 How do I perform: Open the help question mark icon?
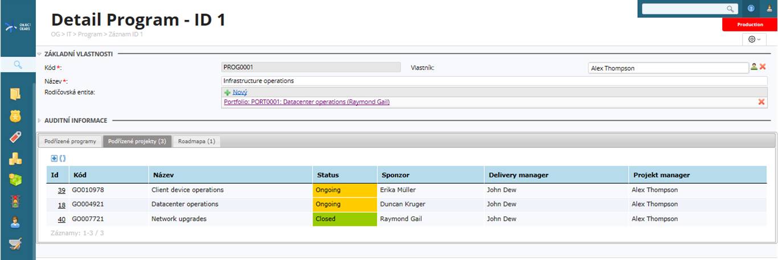[x=751, y=9]
